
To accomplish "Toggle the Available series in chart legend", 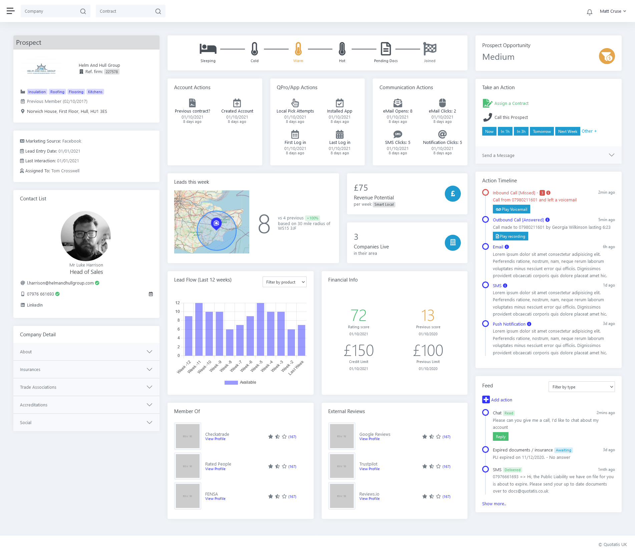I will point(240,382).
